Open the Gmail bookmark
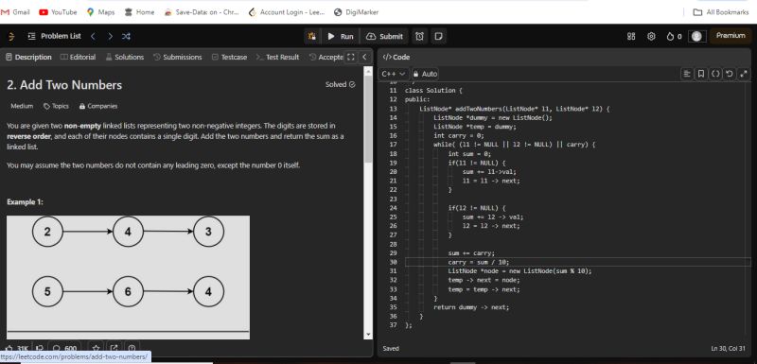The width and height of the screenshot is (757, 364). point(16,12)
